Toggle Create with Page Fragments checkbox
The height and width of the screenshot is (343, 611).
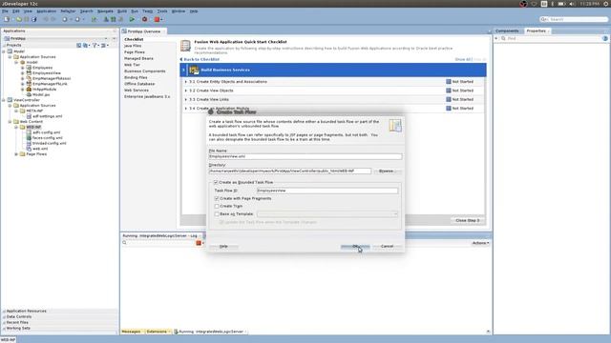click(217, 198)
